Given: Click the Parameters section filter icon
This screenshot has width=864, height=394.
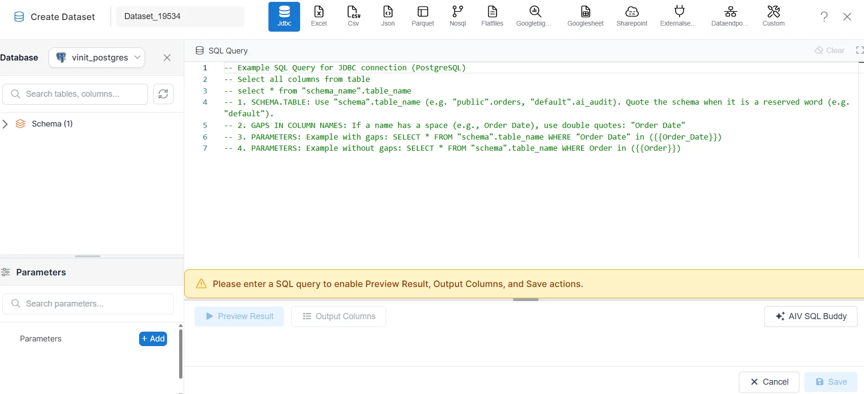Looking at the screenshot, I should point(6,272).
